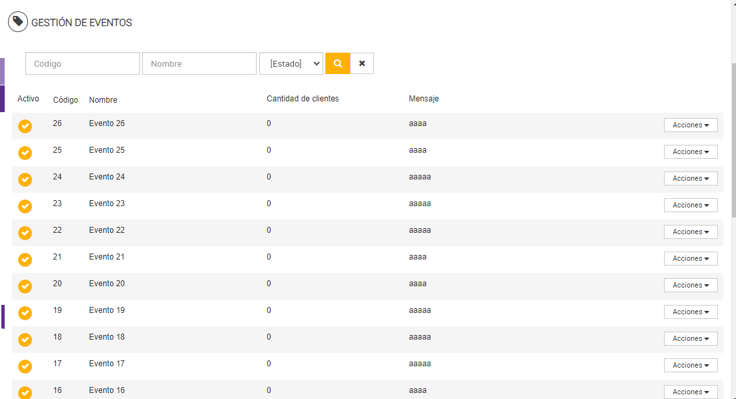Click the Código column header
Image resolution: width=736 pixels, height=399 pixels.
point(65,100)
